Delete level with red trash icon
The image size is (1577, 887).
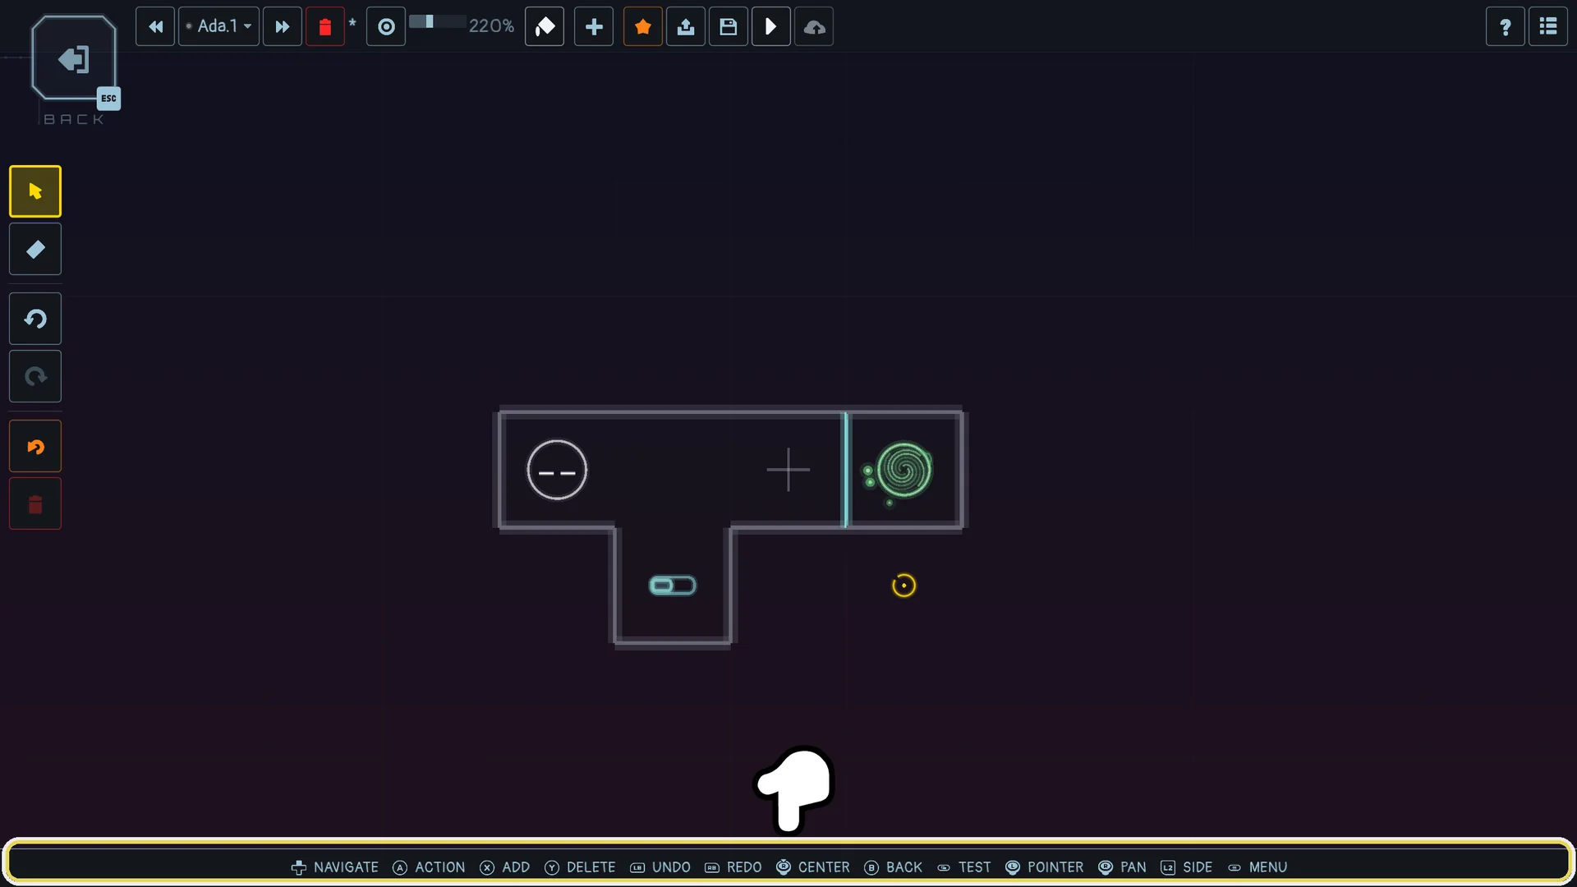(325, 27)
